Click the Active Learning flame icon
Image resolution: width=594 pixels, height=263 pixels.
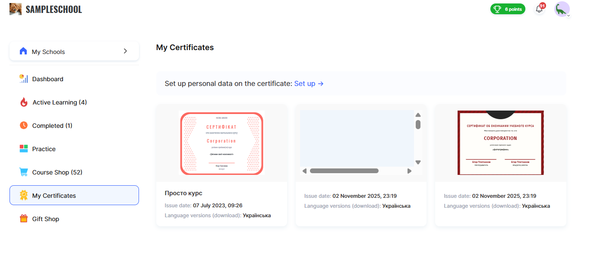[24, 102]
